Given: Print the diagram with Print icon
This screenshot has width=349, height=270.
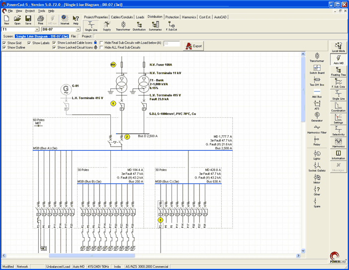Looking at the screenshot, I should [x=40, y=20].
